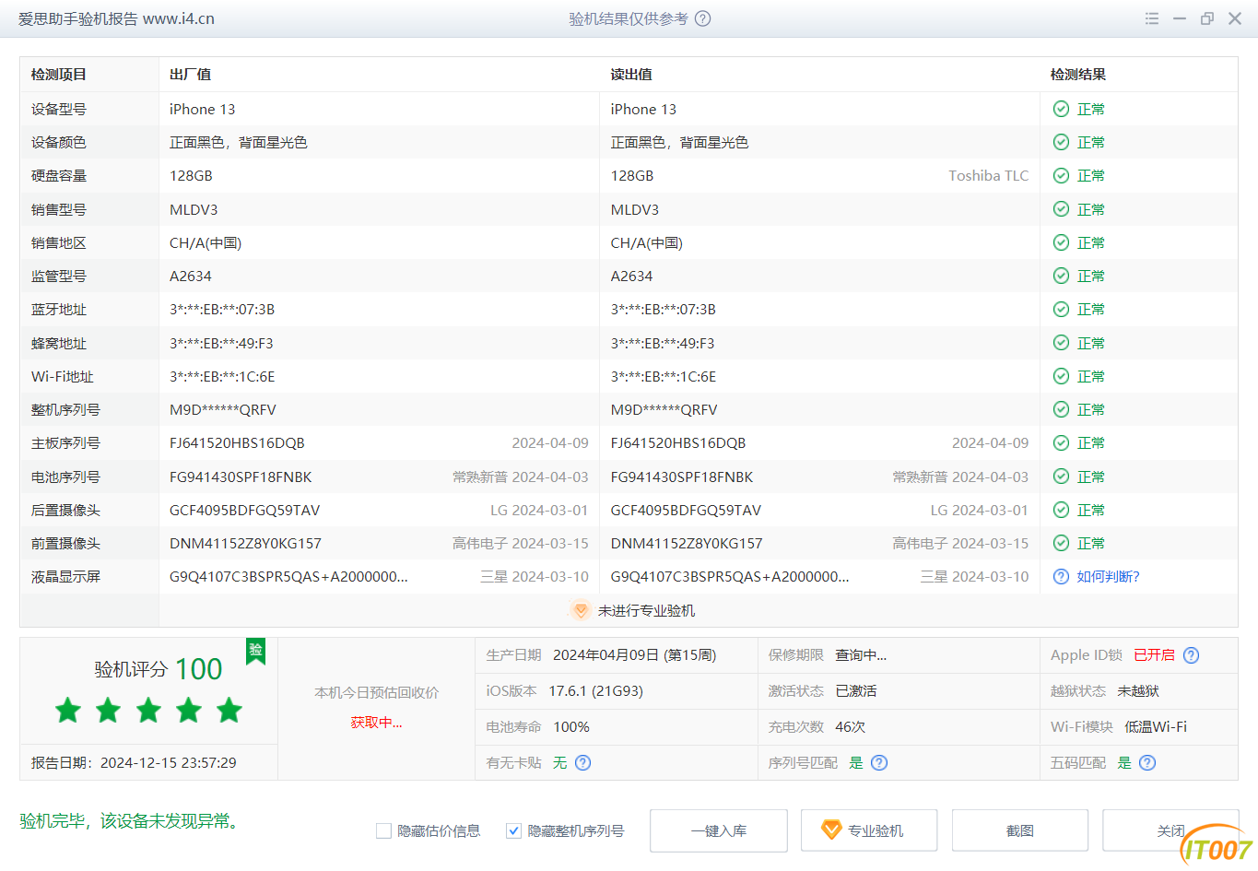The width and height of the screenshot is (1258, 871).
Task: Click the Toshiba TLC label
Action: point(989,175)
